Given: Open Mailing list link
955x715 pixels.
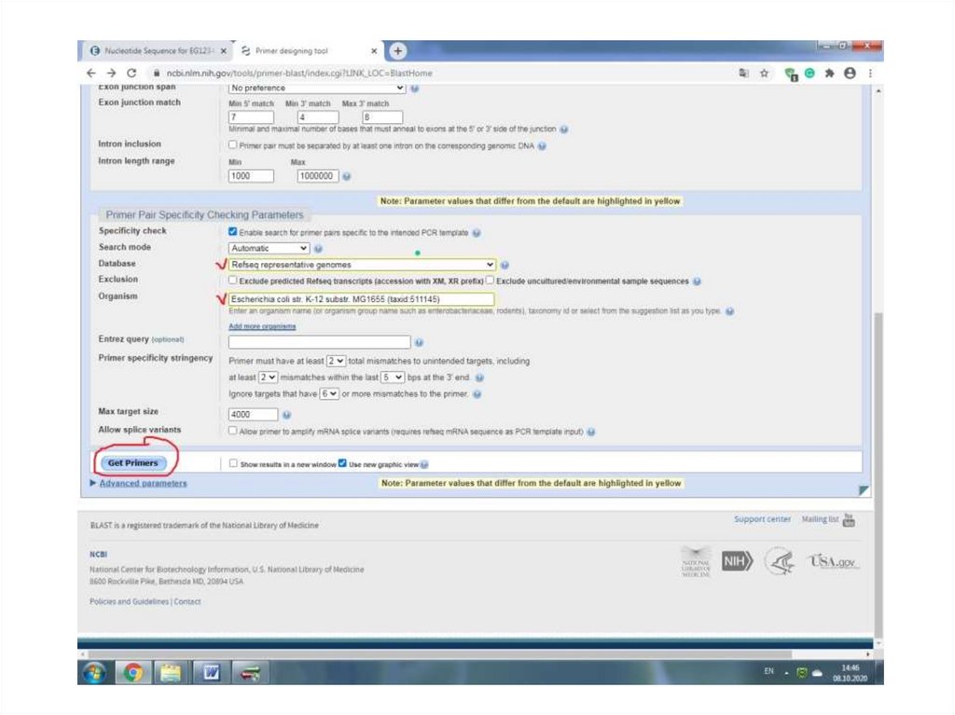Looking at the screenshot, I should (x=820, y=519).
